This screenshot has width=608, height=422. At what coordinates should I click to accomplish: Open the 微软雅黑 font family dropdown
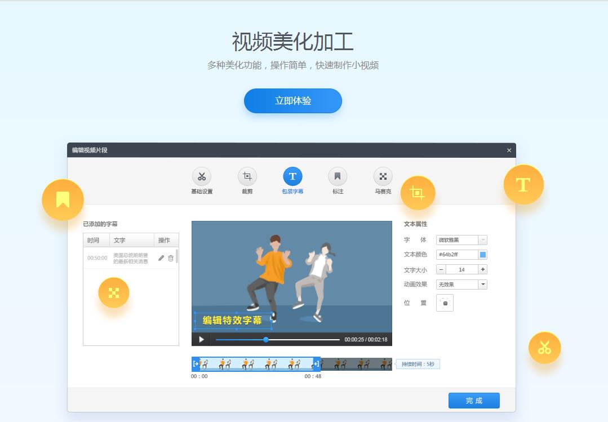point(461,239)
